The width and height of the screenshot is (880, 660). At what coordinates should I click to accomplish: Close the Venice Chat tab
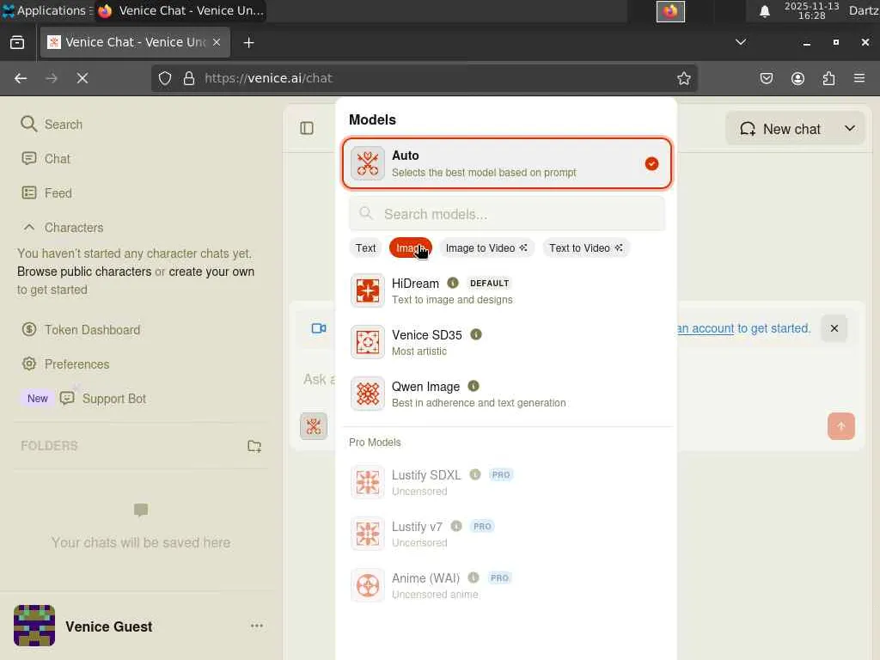pos(217,42)
